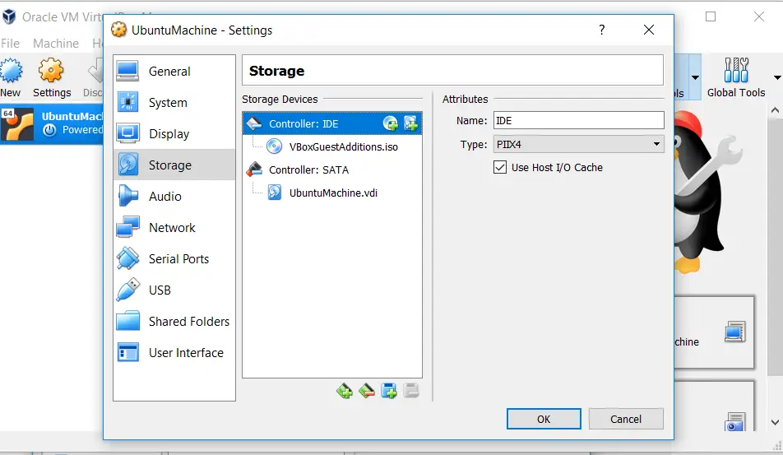Open the Audio settings category
The image size is (783, 455).
(x=174, y=197)
